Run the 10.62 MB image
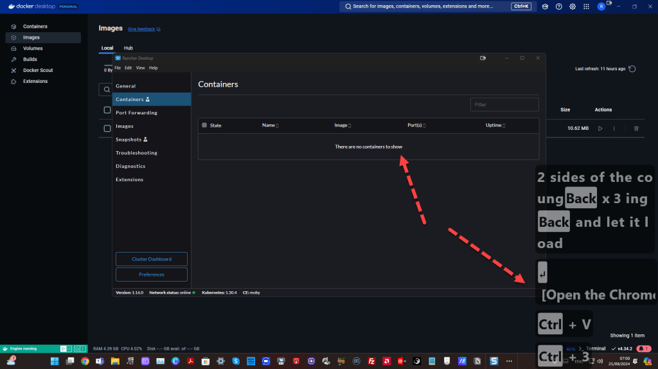This screenshot has height=369, width=658. click(600, 129)
